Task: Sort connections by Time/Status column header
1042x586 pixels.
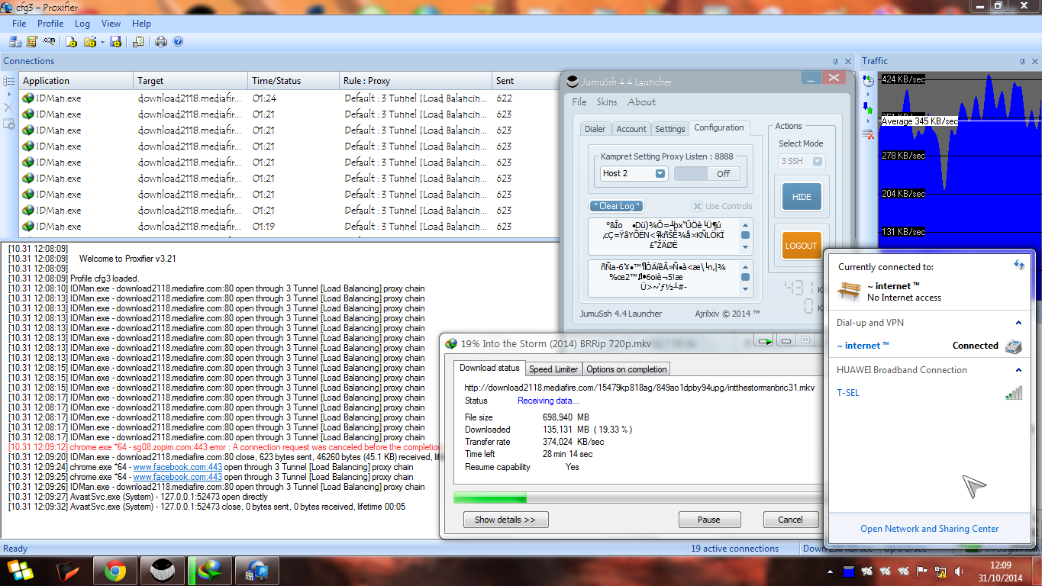Action: click(x=294, y=81)
